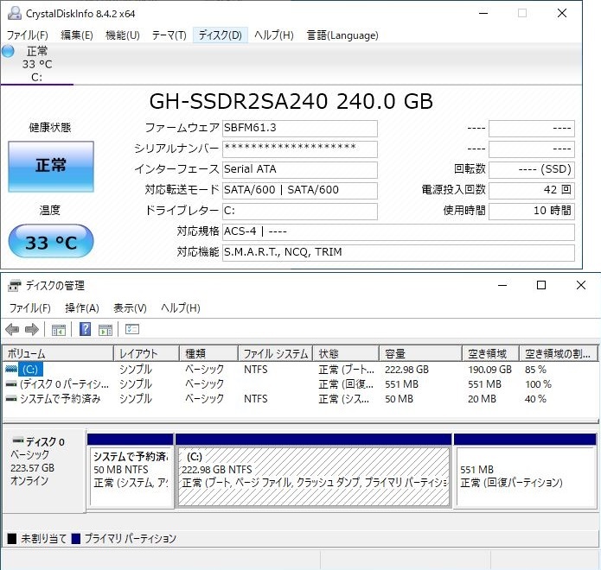Sort by 空き領域 column header
This screenshot has height=570, width=601.
click(490, 353)
